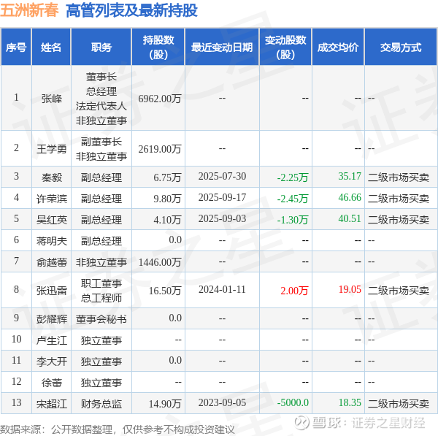Click the name 张峰
Screen dimensions: 438x436
(x=51, y=99)
